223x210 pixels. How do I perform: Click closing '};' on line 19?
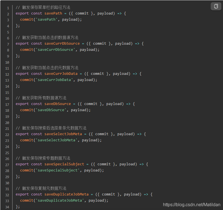click(x=18, y=116)
